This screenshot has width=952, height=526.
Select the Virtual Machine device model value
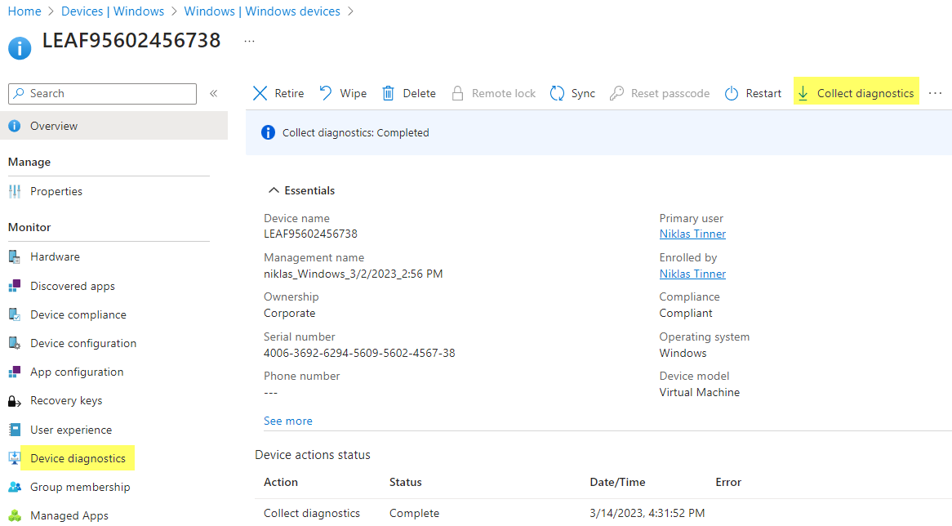(700, 392)
